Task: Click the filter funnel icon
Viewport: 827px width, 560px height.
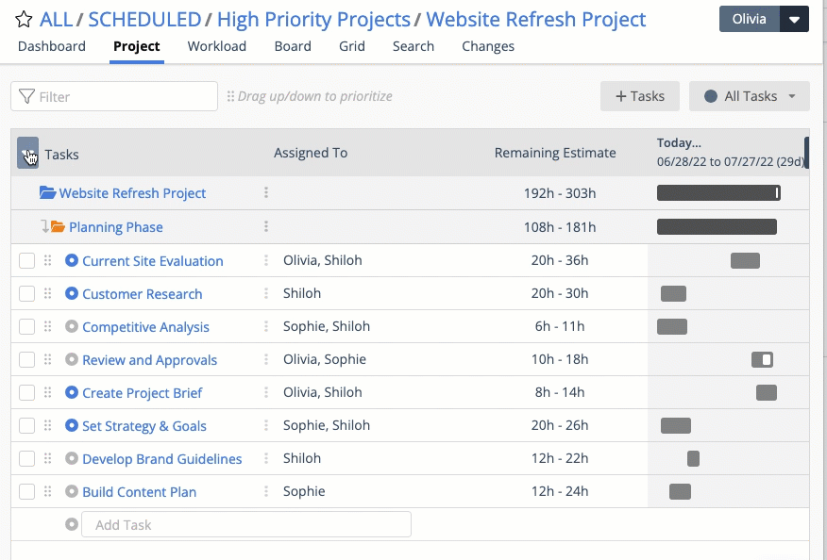Action: tap(26, 96)
